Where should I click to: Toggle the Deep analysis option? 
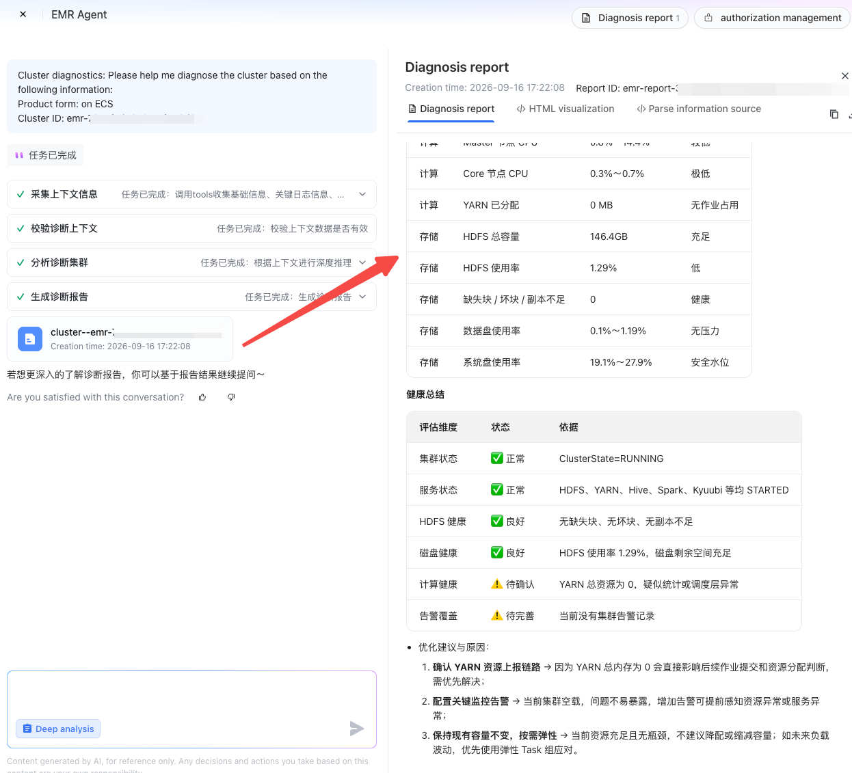point(58,729)
